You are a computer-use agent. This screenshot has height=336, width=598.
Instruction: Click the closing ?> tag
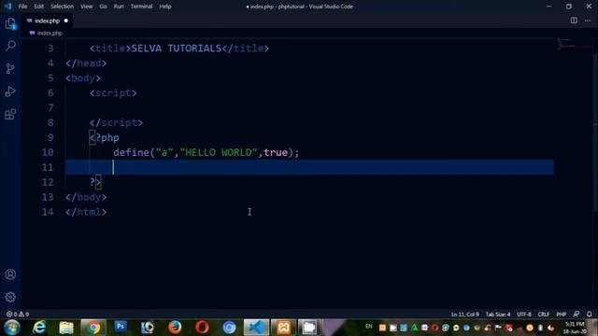[x=95, y=182]
